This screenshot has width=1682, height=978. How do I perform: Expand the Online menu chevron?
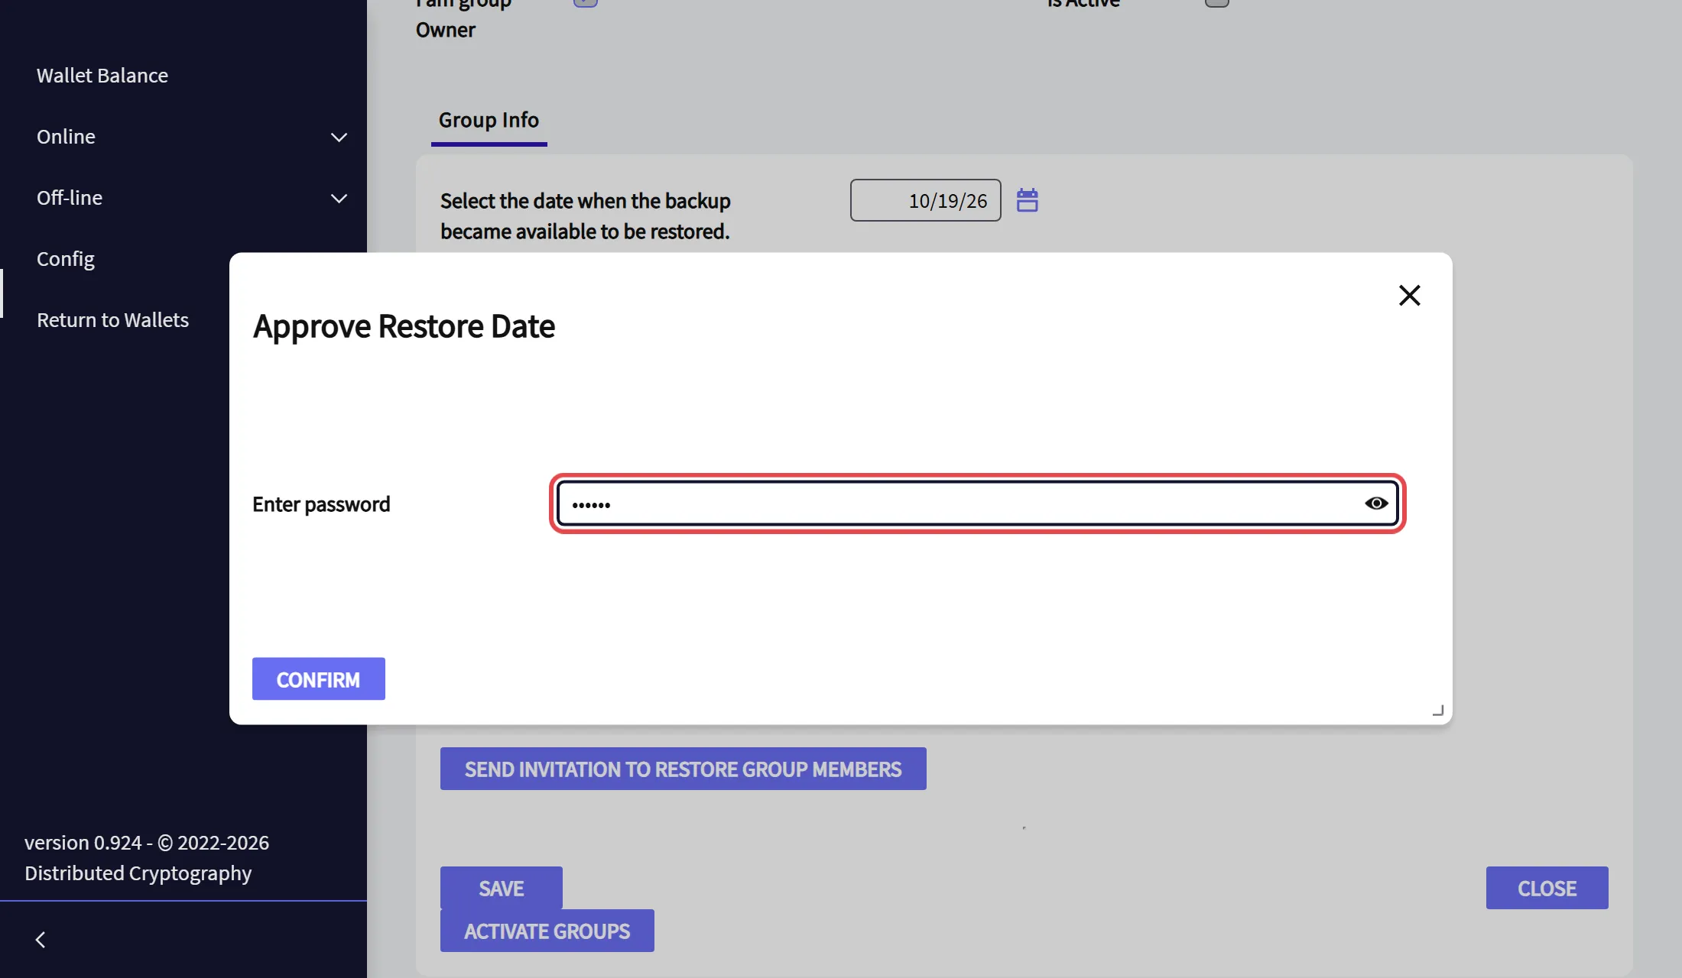(x=339, y=138)
